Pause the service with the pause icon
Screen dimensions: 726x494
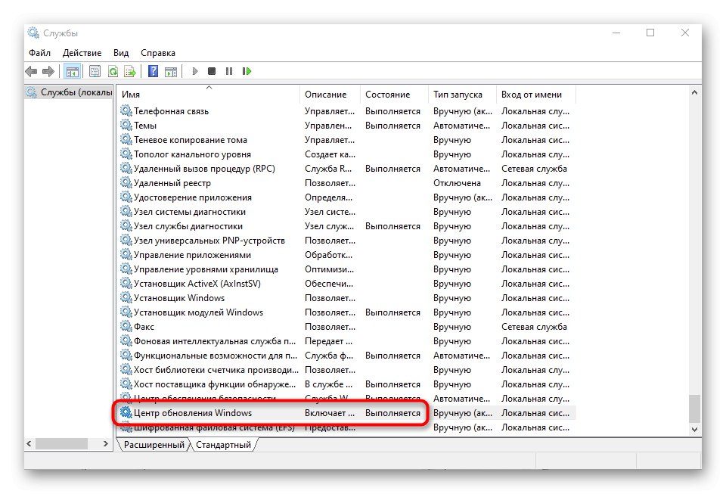(x=229, y=71)
